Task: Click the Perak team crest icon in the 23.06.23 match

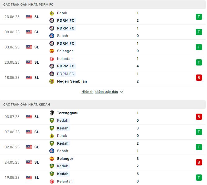Action: 52,13
